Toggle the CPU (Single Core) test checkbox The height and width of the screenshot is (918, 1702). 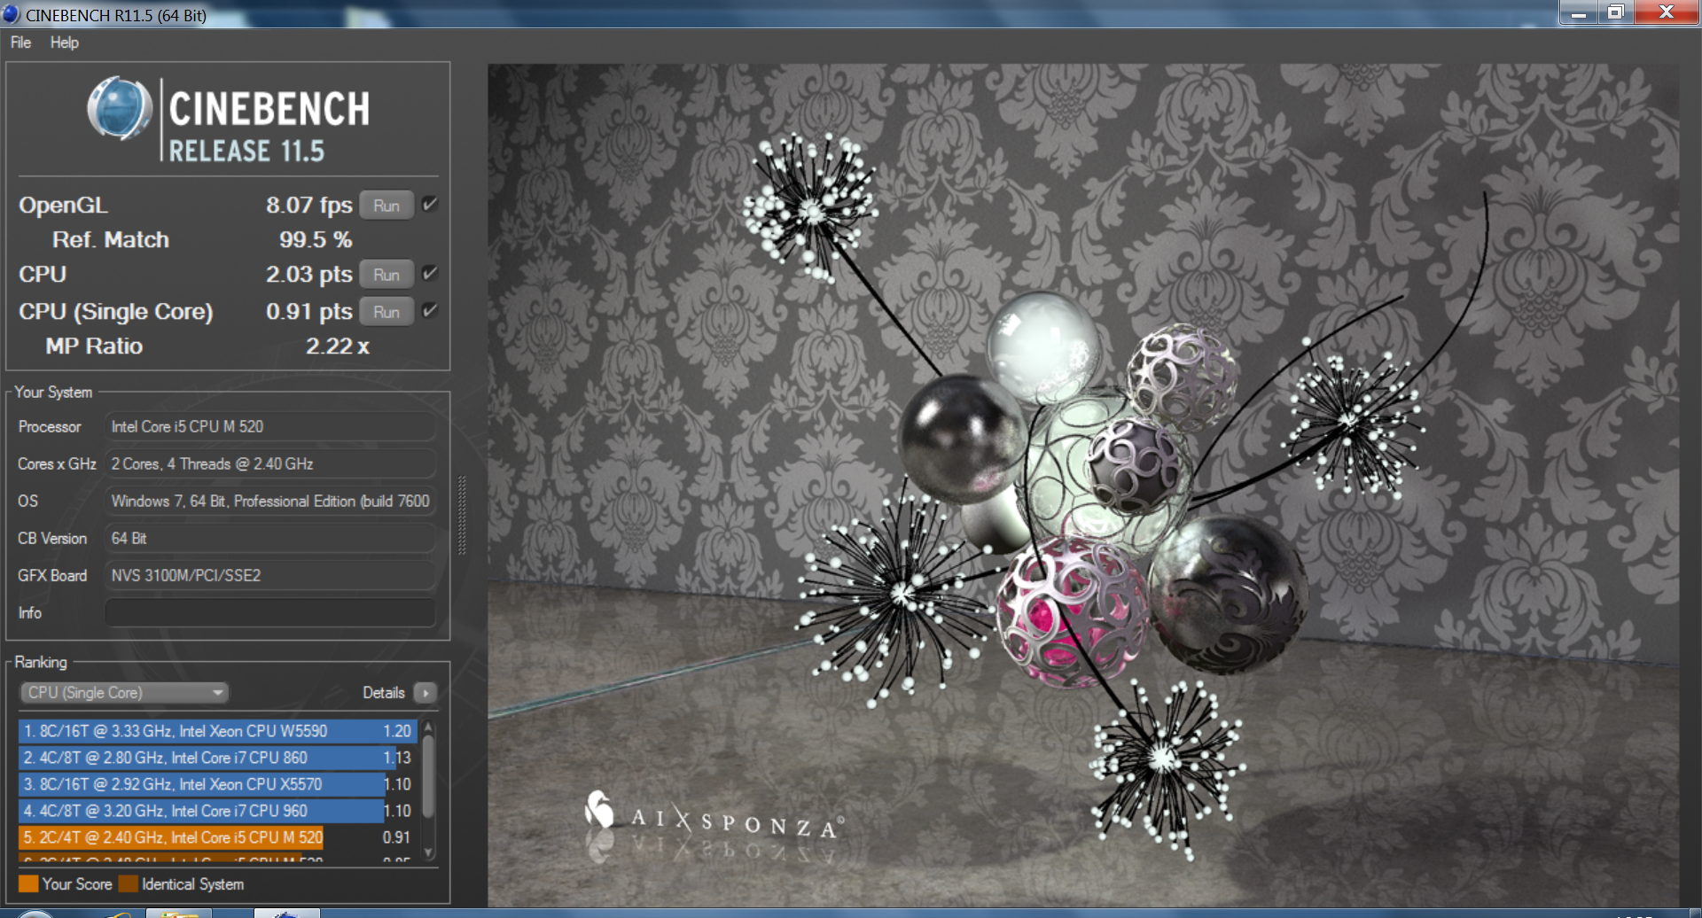pyautogui.click(x=430, y=311)
